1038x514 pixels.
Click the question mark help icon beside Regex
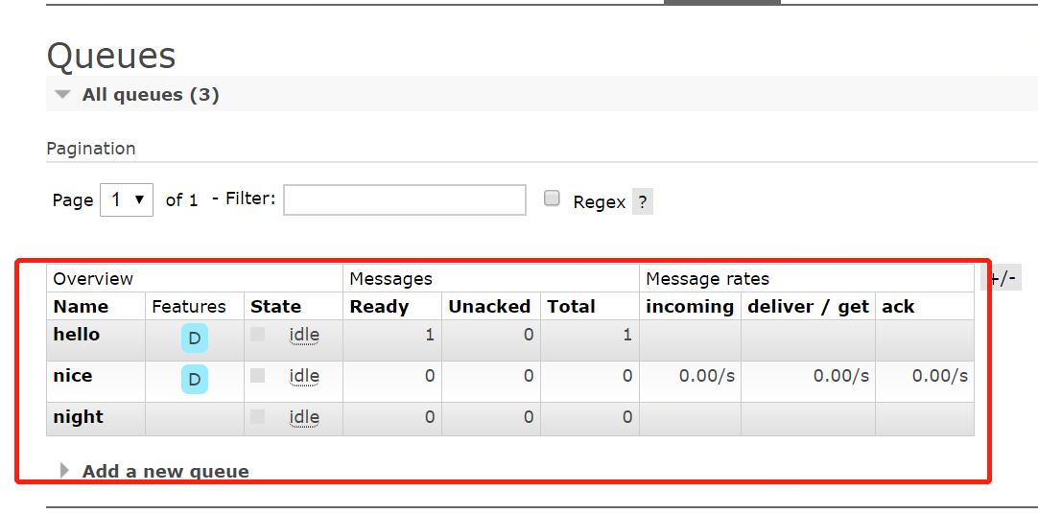[642, 202]
